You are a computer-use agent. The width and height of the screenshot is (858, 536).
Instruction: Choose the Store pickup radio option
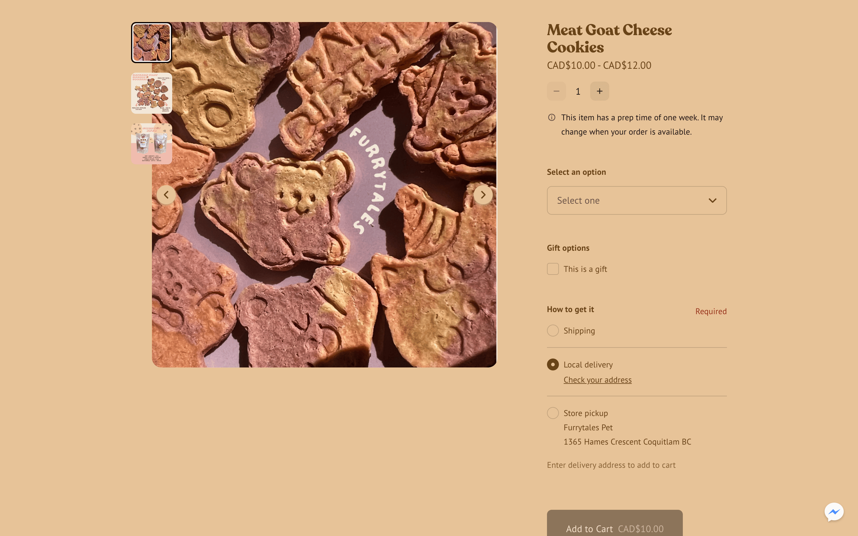(x=553, y=413)
